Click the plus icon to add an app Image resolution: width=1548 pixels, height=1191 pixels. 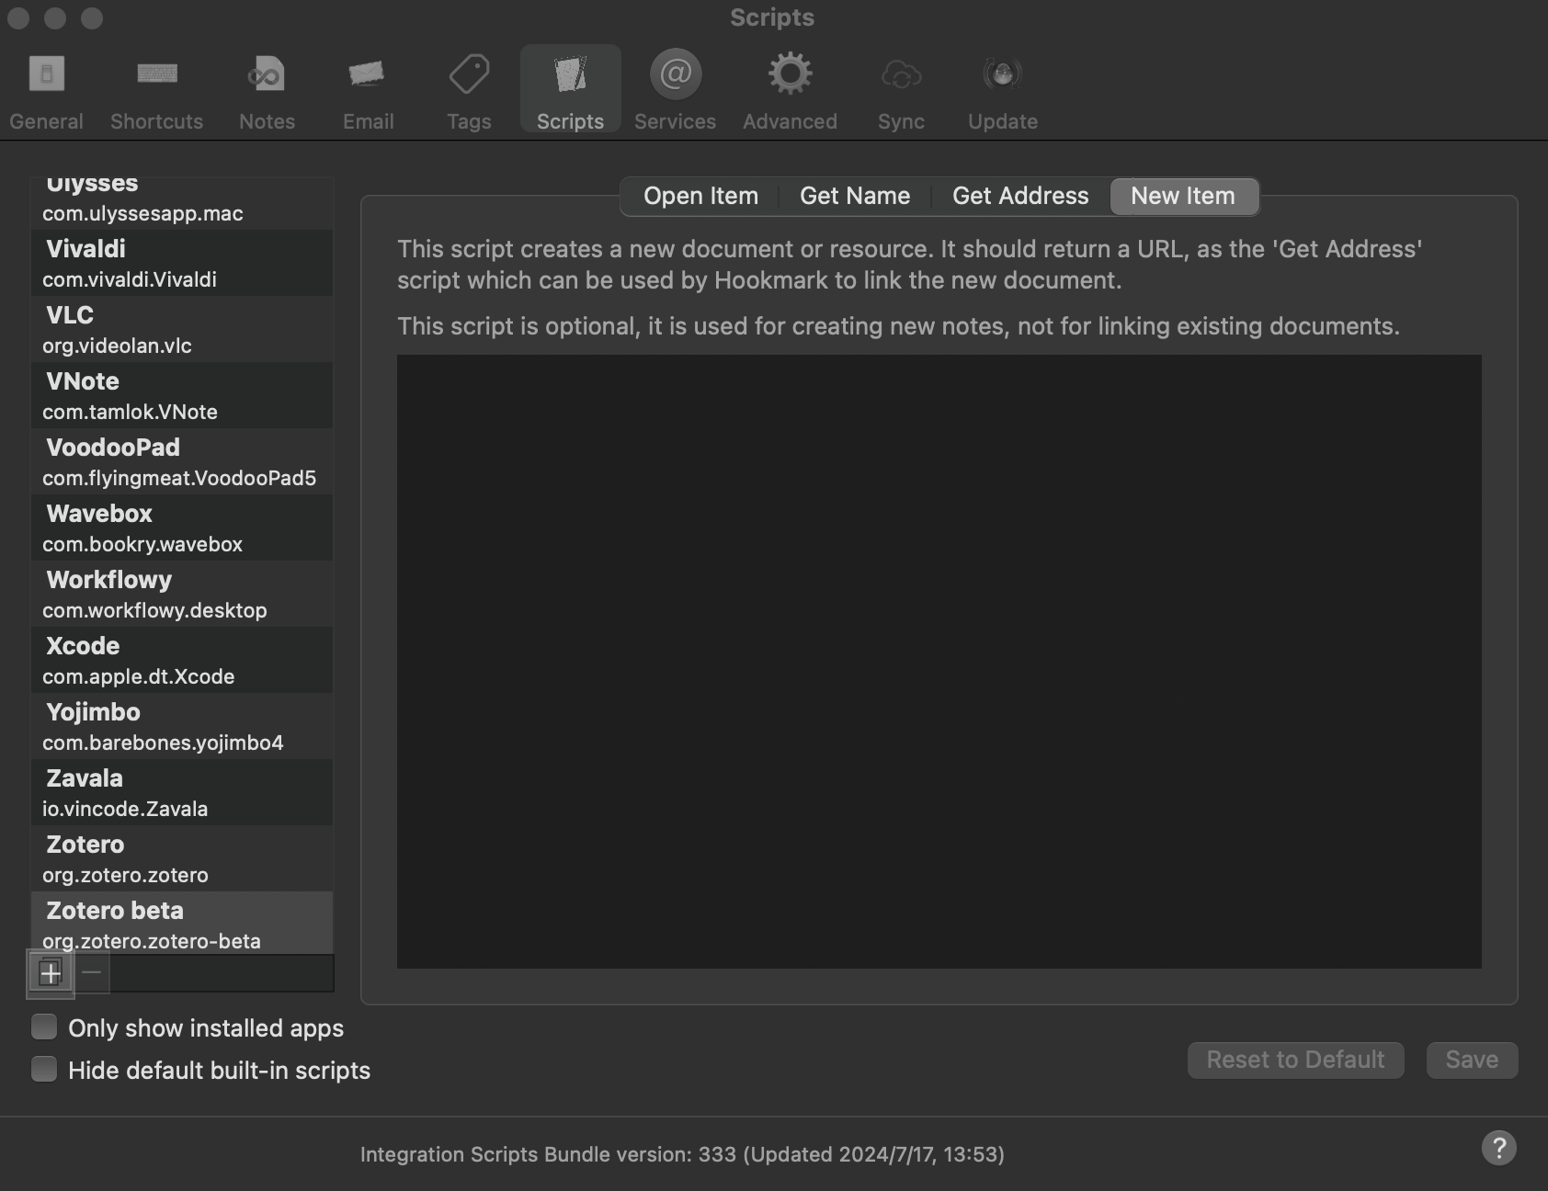point(51,972)
